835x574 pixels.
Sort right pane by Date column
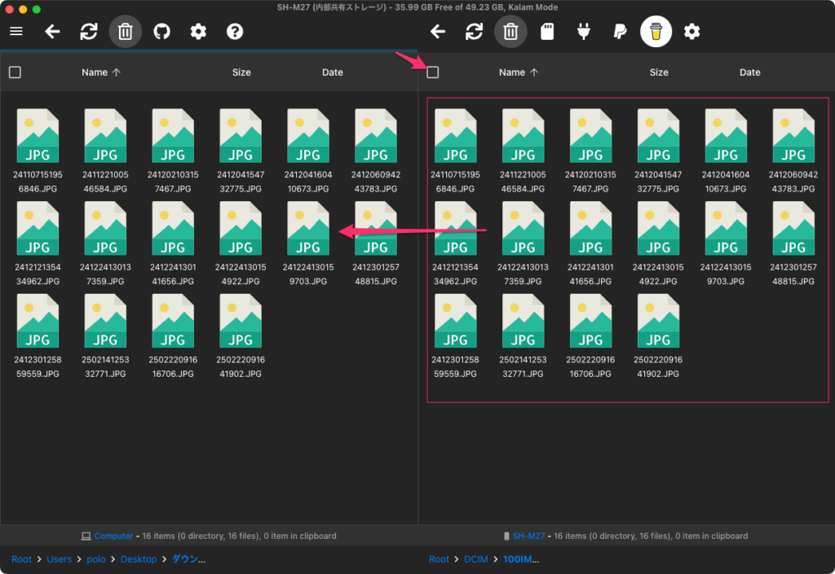(x=749, y=72)
